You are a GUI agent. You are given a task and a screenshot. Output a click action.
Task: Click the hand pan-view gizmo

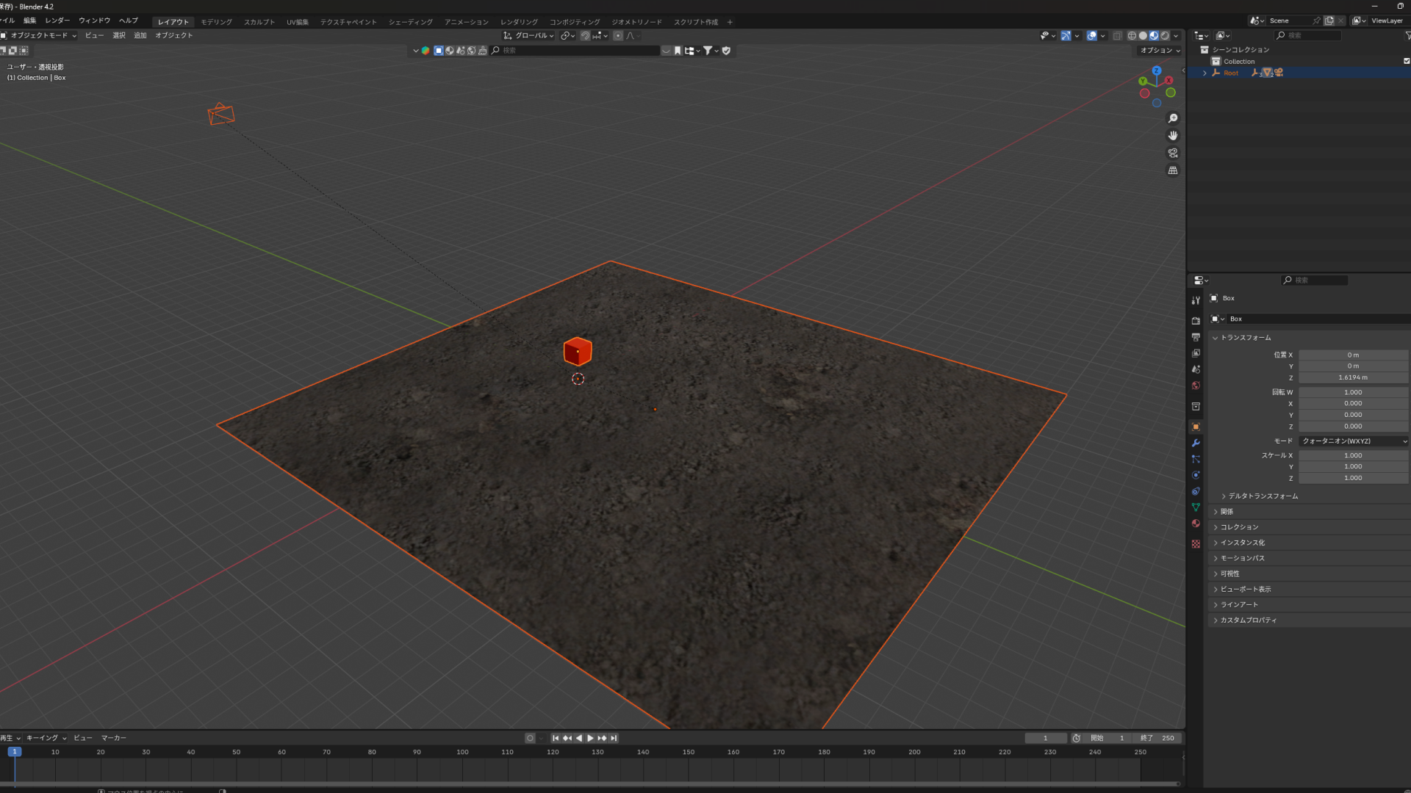pyautogui.click(x=1173, y=136)
